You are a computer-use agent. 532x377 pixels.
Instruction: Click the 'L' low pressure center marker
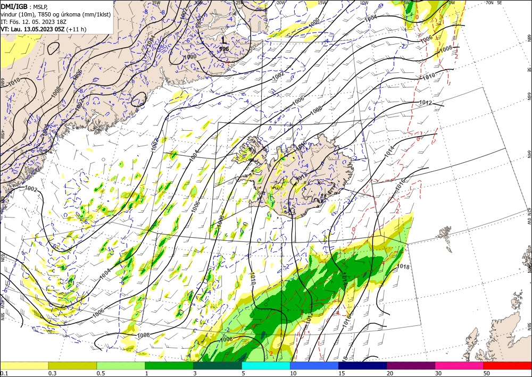pos(223,40)
